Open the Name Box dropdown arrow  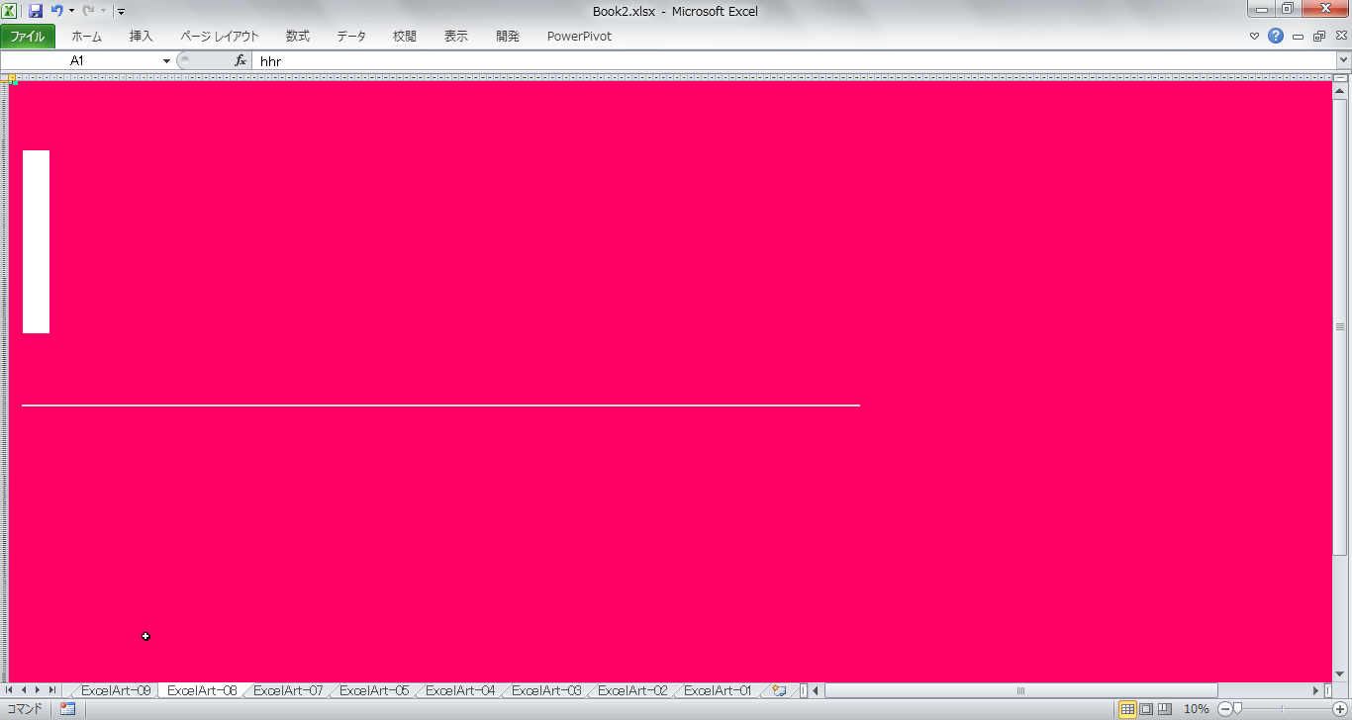tap(166, 61)
